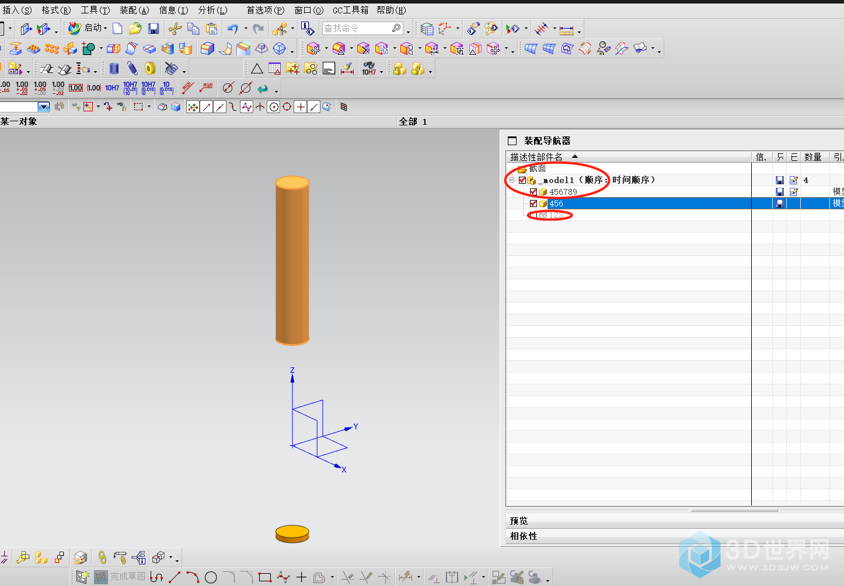Paste from clipboard with the clipboard icon
844x586 pixels.
(x=212, y=29)
